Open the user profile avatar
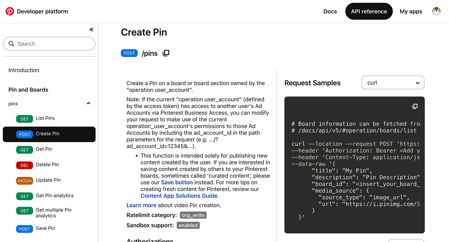 436,11
